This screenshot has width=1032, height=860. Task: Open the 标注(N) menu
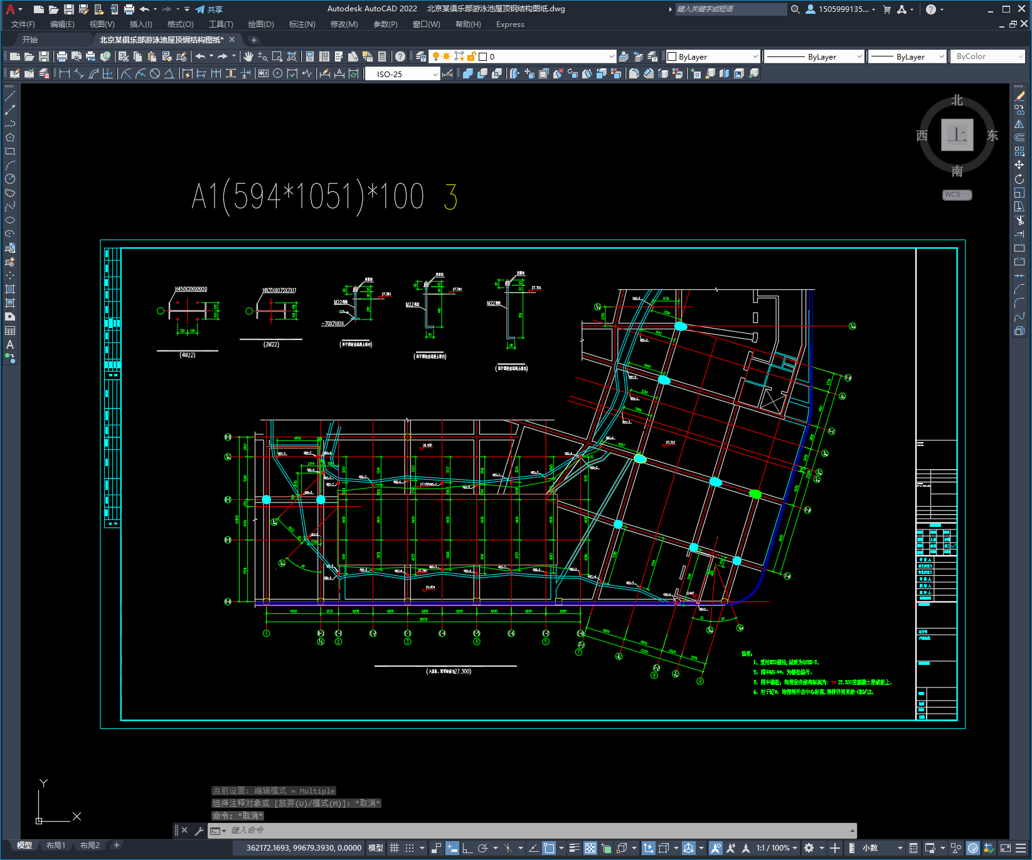tap(302, 24)
